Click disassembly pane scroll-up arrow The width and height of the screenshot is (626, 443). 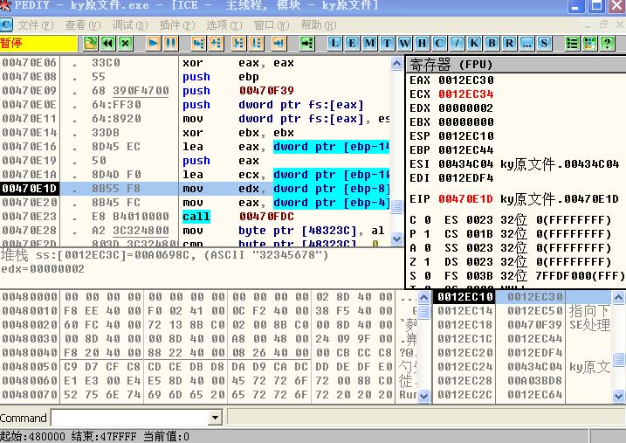click(396, 64)
